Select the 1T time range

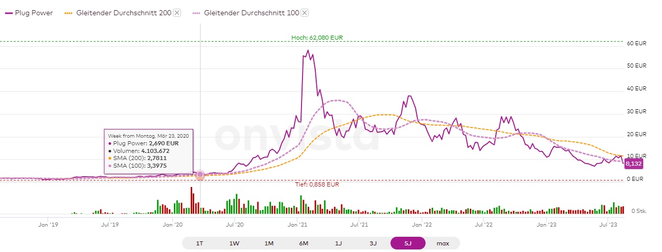200,243
